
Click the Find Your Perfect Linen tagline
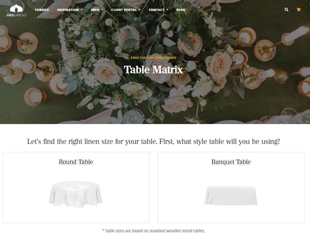(153, 58)
